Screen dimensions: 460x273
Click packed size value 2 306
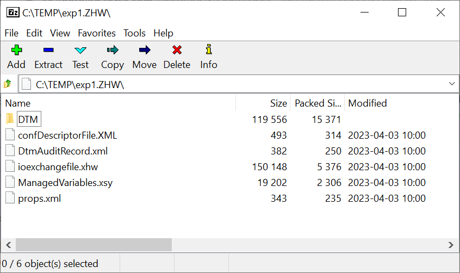click(329, 183)
